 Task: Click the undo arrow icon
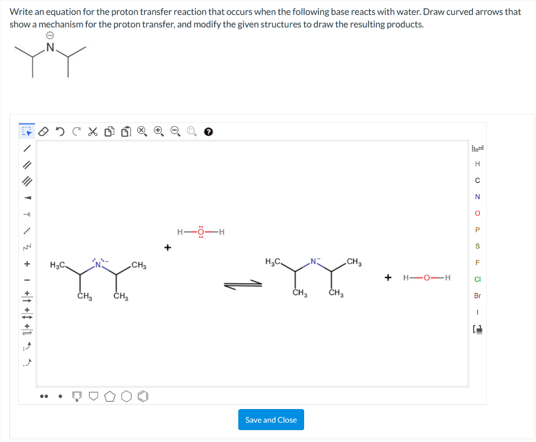coord(59,131)
